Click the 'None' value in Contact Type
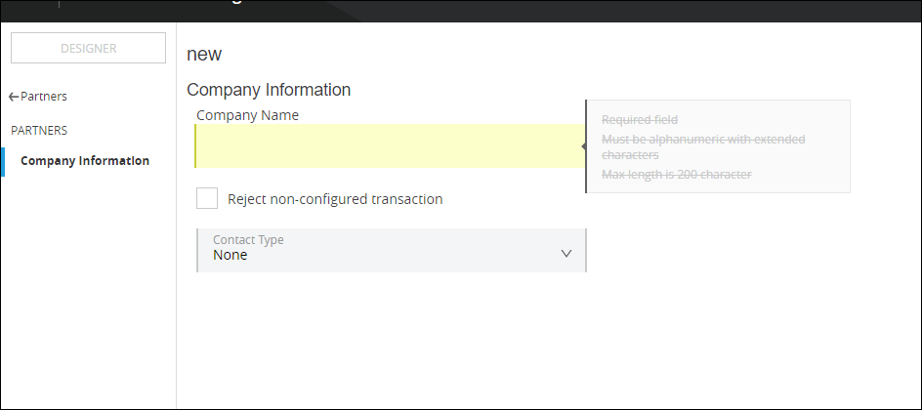The image size is (922, 410). (x=230, y=256)
